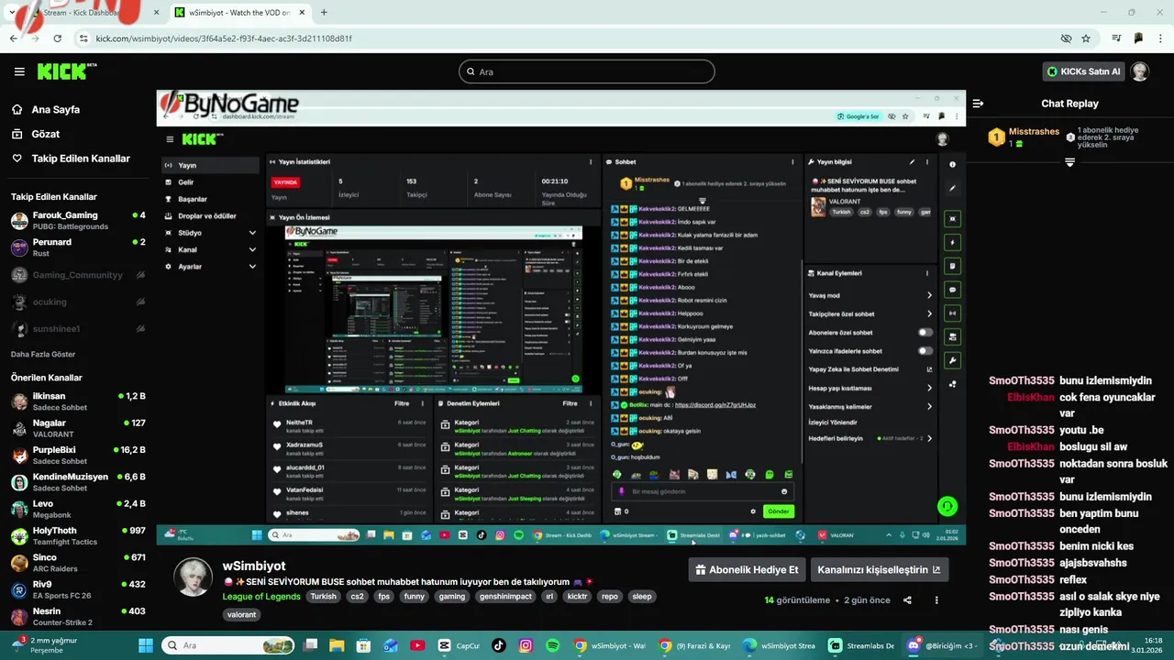
Task: Expand Kanal in video's dashboard sidebar
Action: point(252,249)
